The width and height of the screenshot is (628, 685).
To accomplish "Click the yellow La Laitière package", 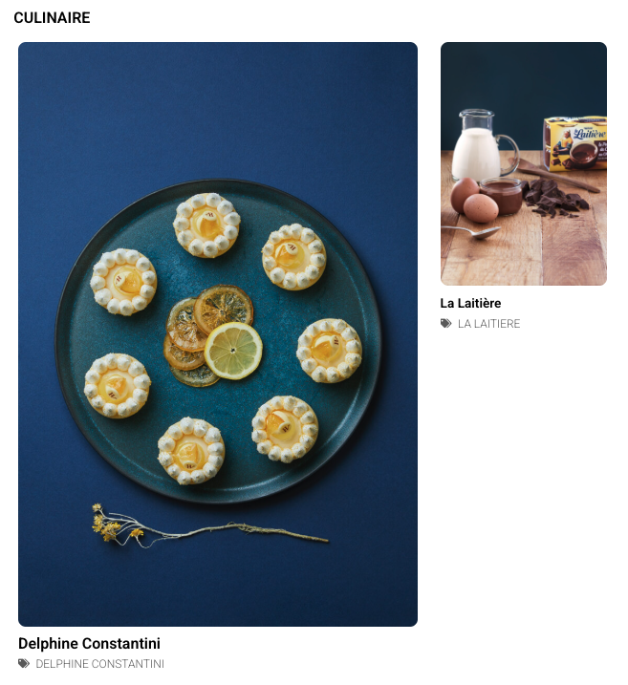I will point(575,143).
